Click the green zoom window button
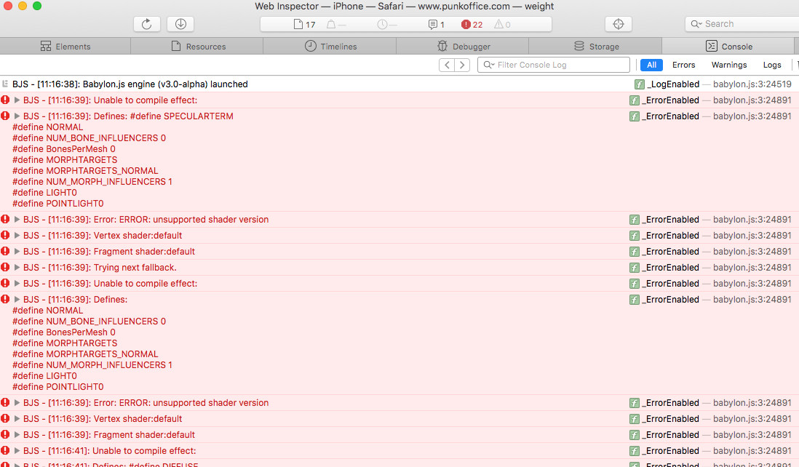799x467 pixels. tap(37, 6)
